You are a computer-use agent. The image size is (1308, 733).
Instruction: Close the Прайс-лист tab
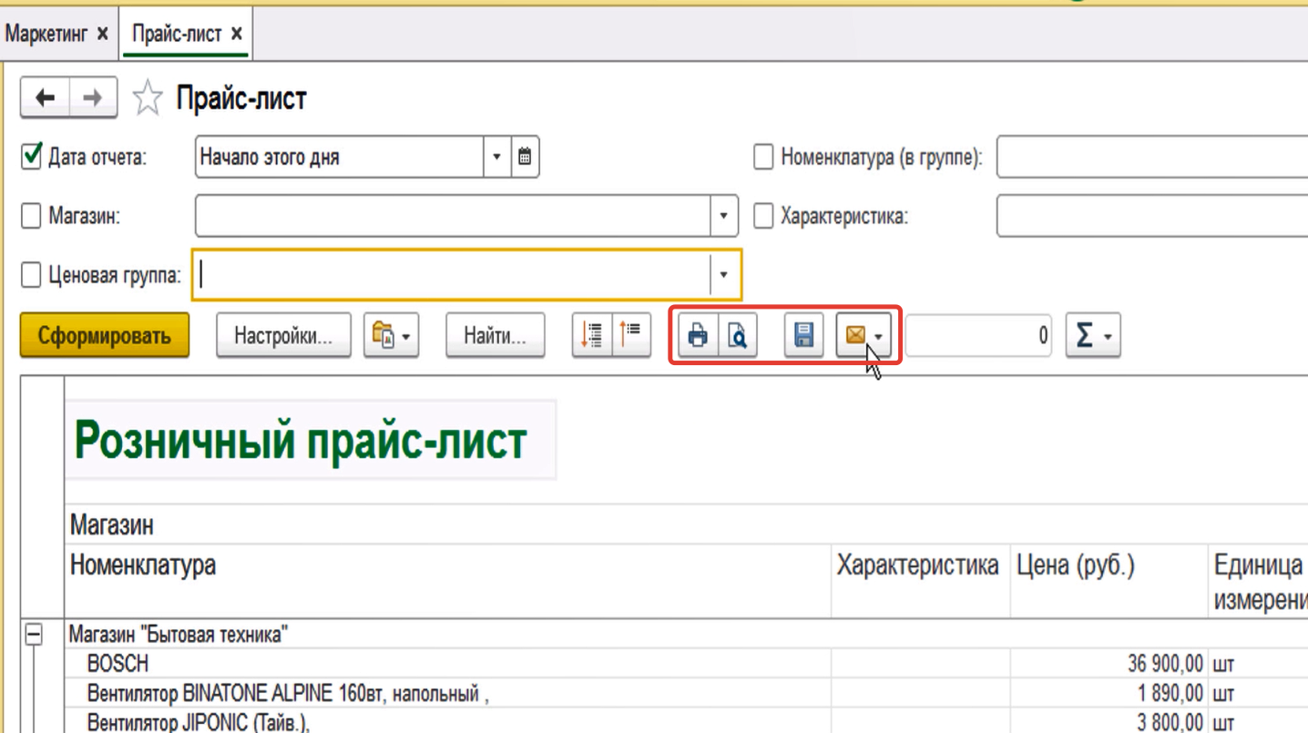[x=237, y=34]
